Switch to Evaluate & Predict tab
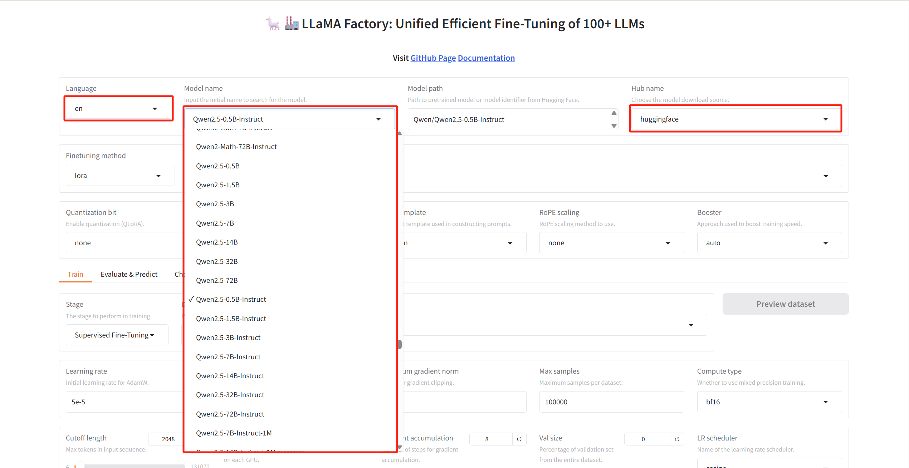The image size is (909, 468). click(129, 274)
